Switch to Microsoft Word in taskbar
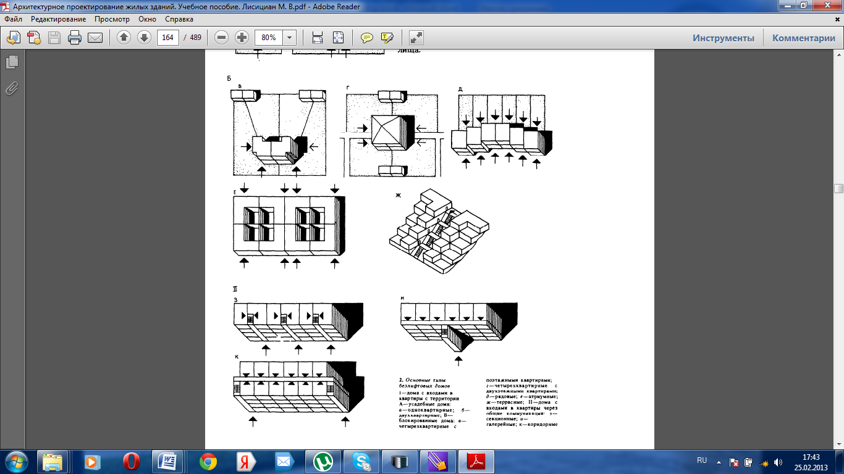The image size is (844, 474). point(167,461)
